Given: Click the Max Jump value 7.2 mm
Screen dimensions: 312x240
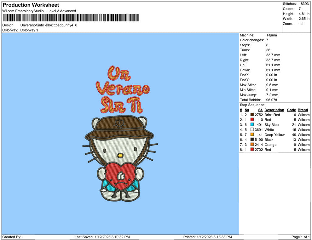Looking at the screenshot, I should coord(272,95).
